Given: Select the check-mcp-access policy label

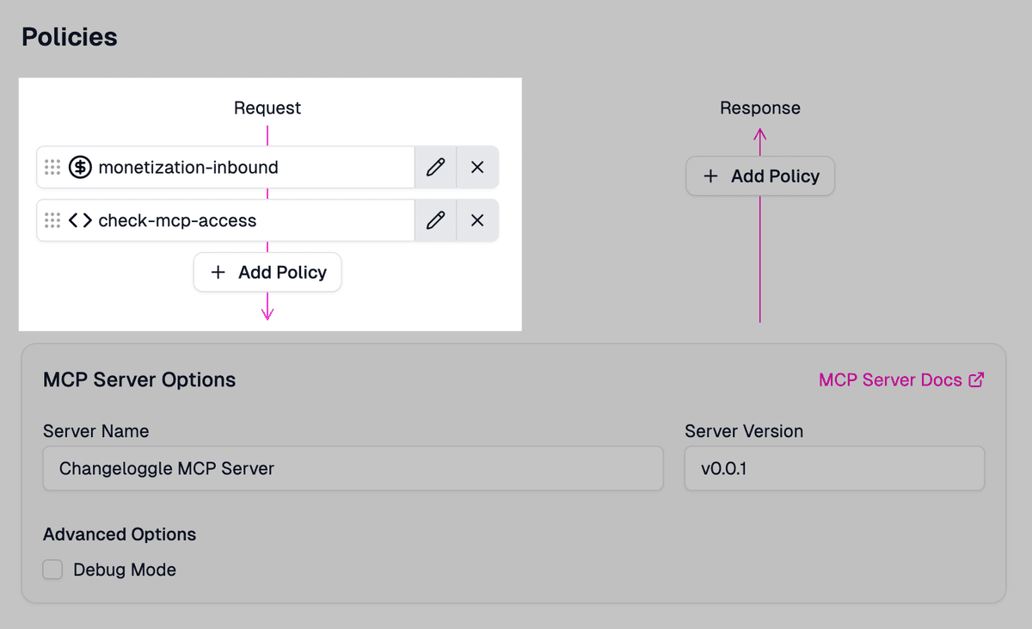Looking at the screenshot, I should coord(177,220).
